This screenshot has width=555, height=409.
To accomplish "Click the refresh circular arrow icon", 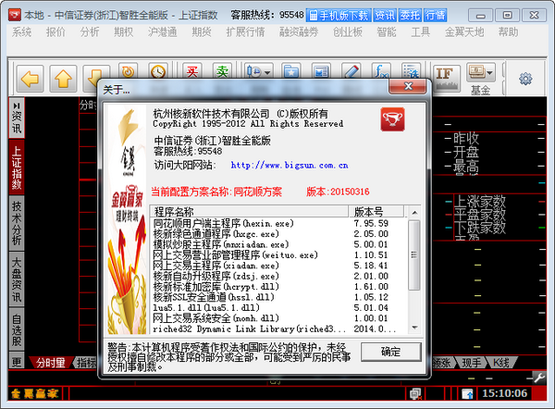I will pos(128,71).
